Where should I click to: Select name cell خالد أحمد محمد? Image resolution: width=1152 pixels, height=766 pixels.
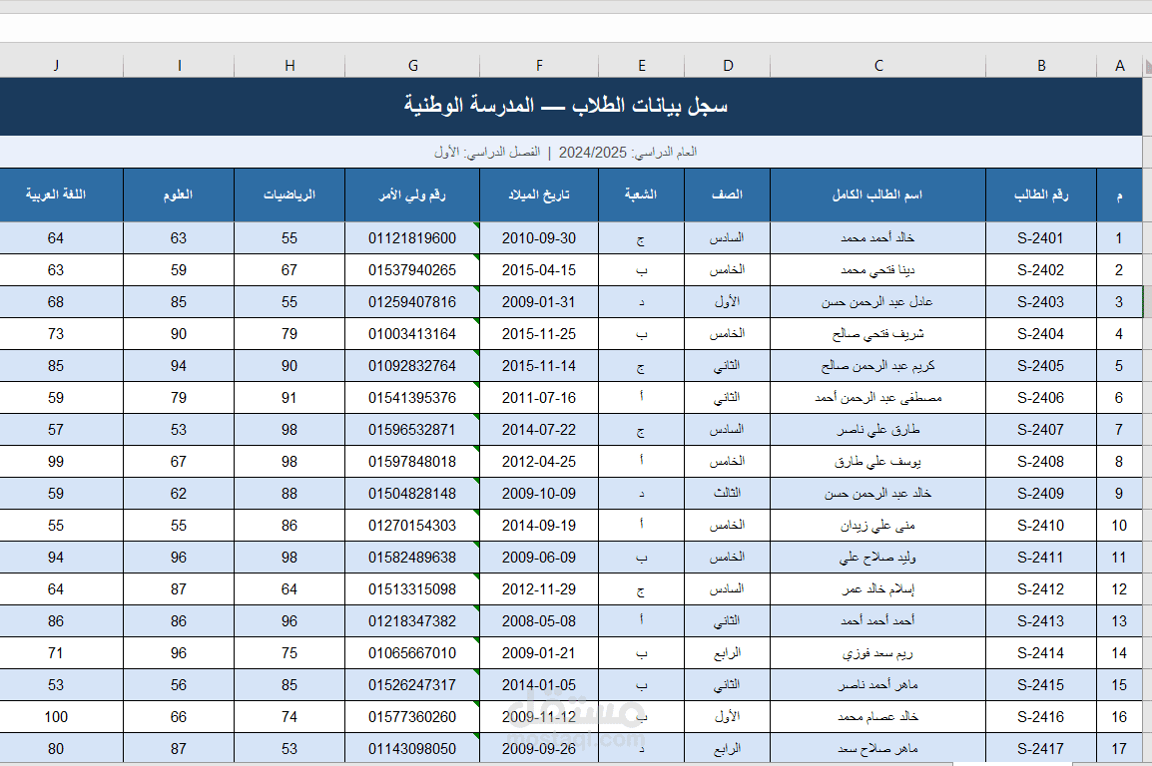[877, 238]
